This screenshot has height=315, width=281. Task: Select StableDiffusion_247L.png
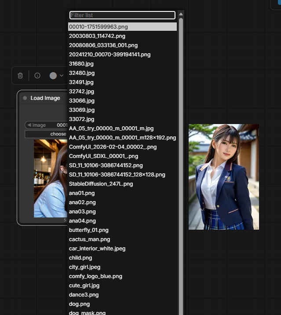click(122, 184)
